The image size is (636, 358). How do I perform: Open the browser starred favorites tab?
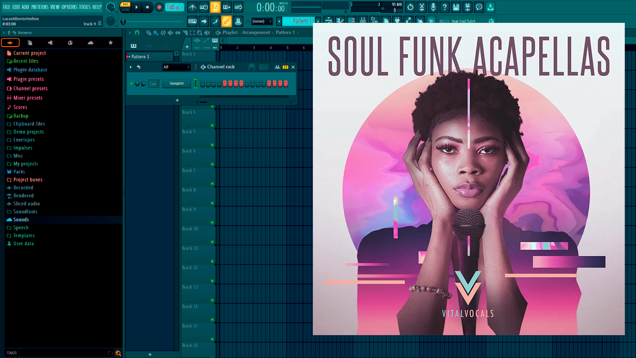(x=110, y=43)
